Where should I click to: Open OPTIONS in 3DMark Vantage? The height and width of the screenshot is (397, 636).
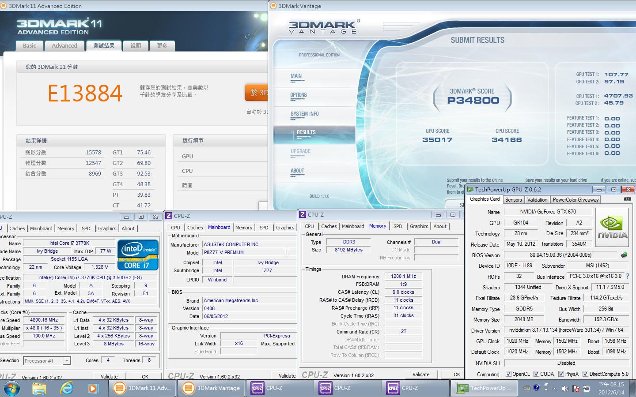coord(299,95)
